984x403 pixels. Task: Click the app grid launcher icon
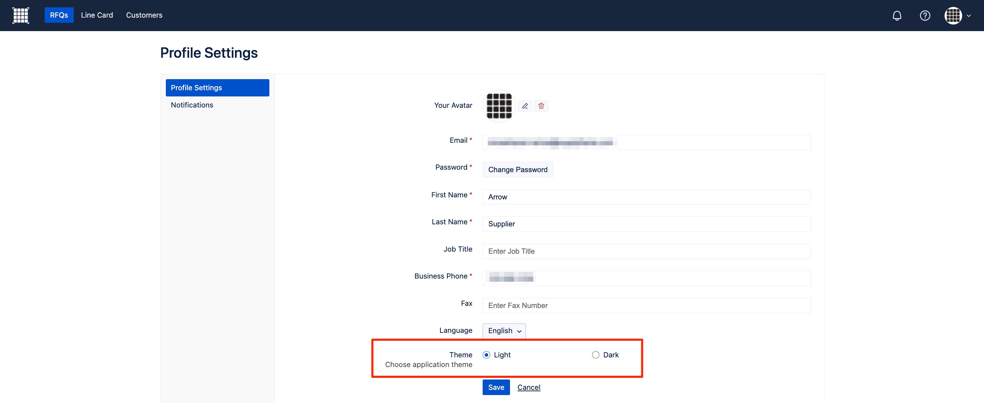tap(21, 15)
